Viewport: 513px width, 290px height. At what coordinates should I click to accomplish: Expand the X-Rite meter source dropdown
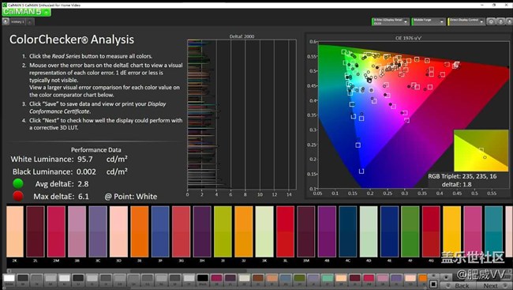[390, 21]
